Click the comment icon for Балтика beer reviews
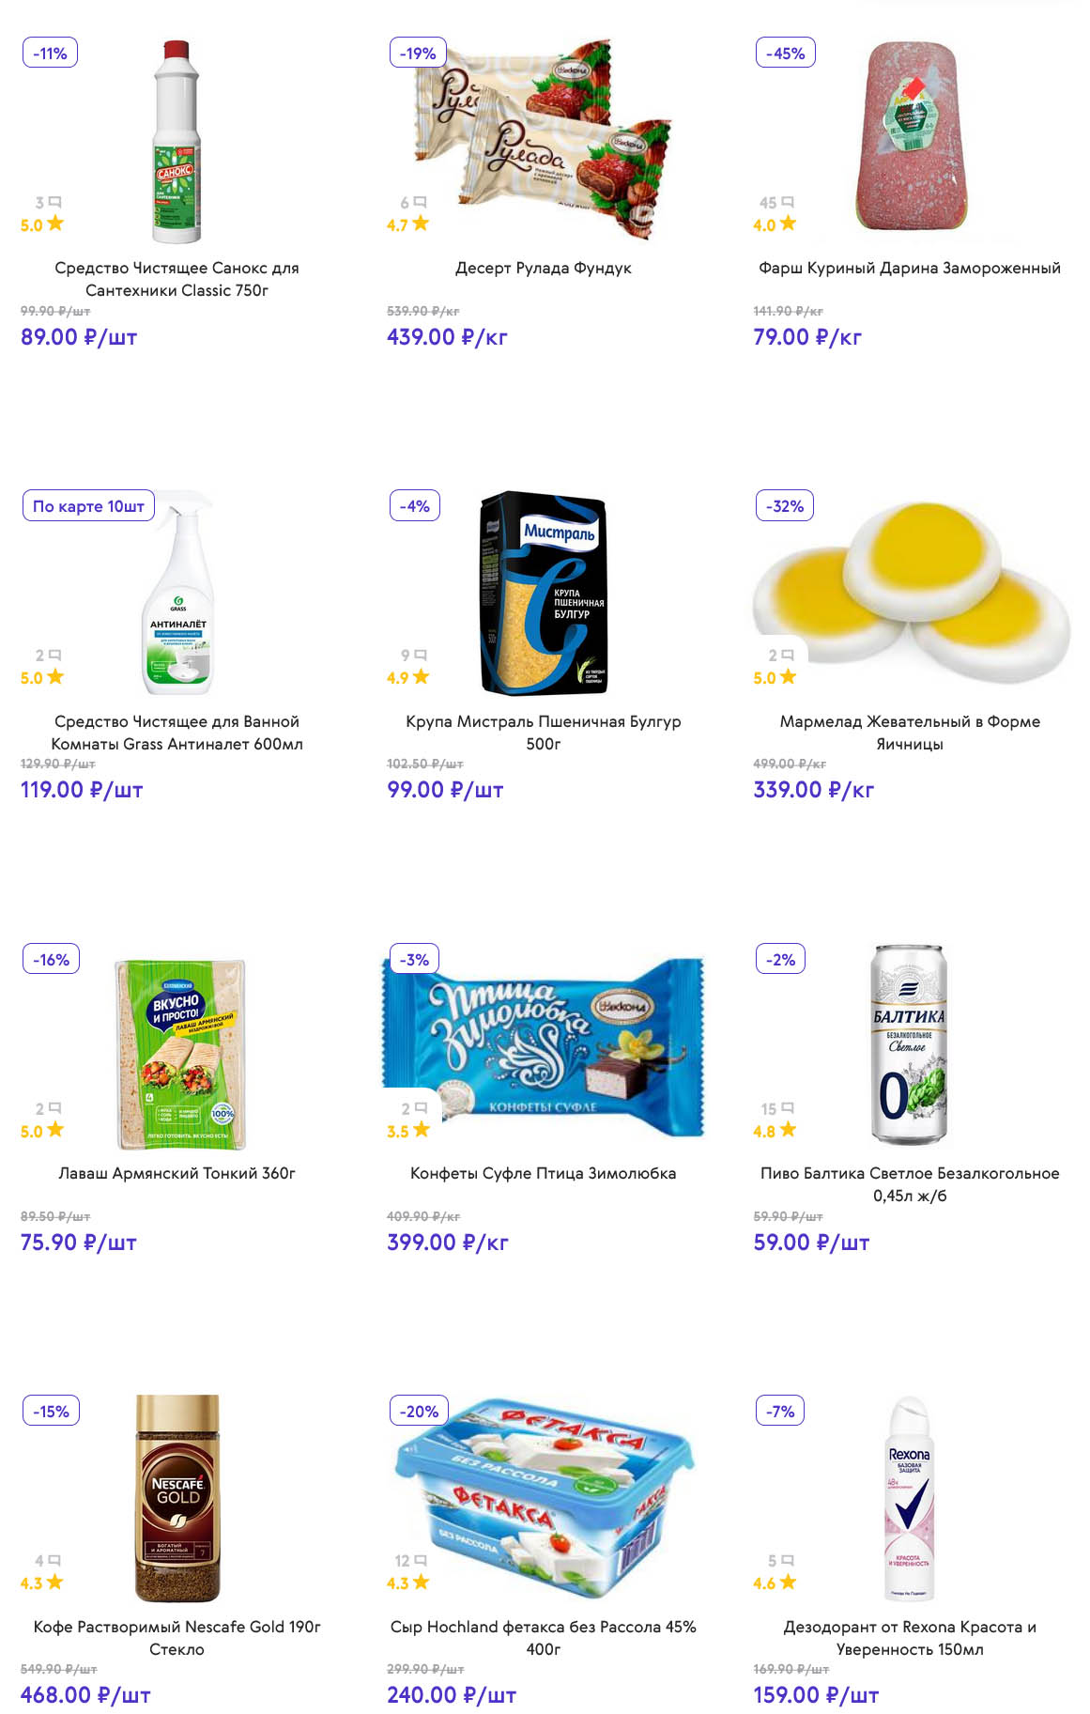This screenshot has height=1714, width=1090. click(x=787, y=1108)
